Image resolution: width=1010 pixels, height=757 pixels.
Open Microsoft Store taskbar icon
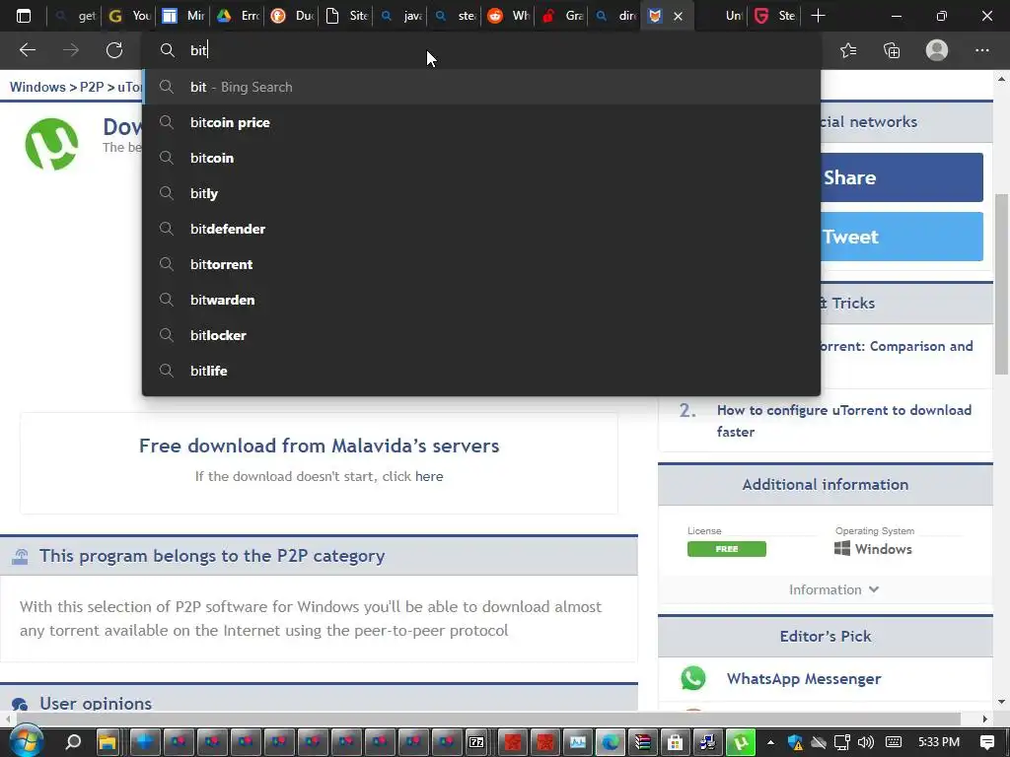(x=675, y=742)
